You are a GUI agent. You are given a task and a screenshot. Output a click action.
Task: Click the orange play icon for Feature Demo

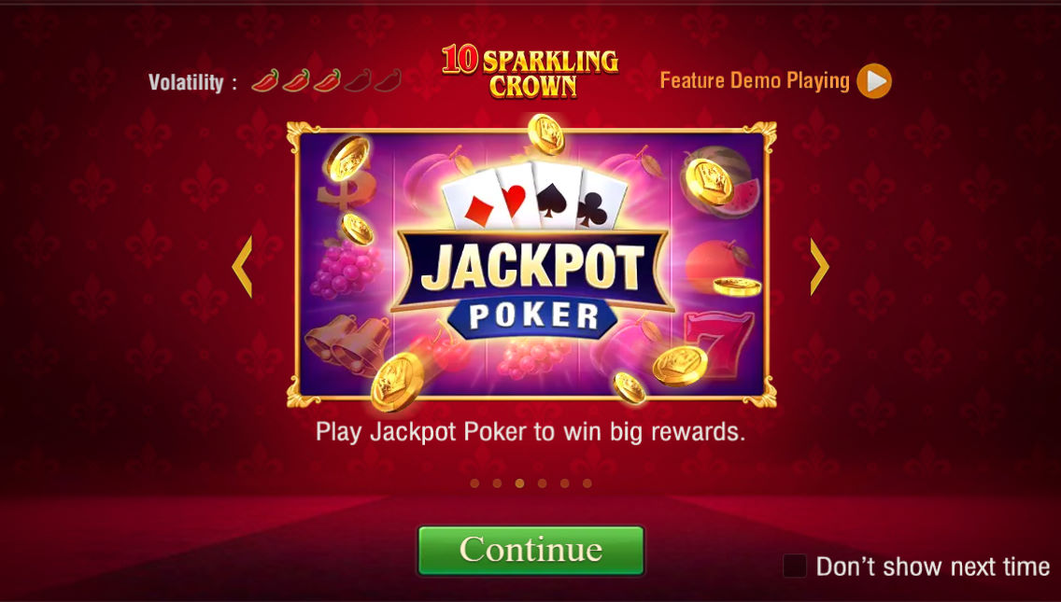pyautogui.click(x=873, y=81)
